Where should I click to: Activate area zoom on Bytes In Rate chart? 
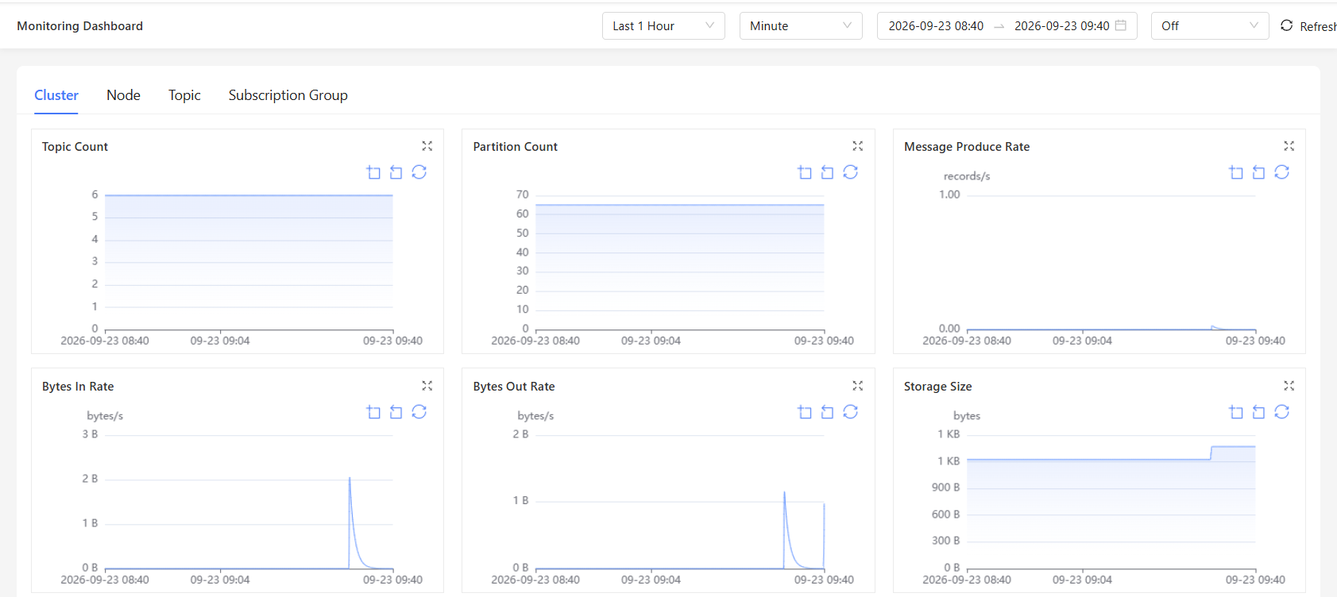pos(374,412)
